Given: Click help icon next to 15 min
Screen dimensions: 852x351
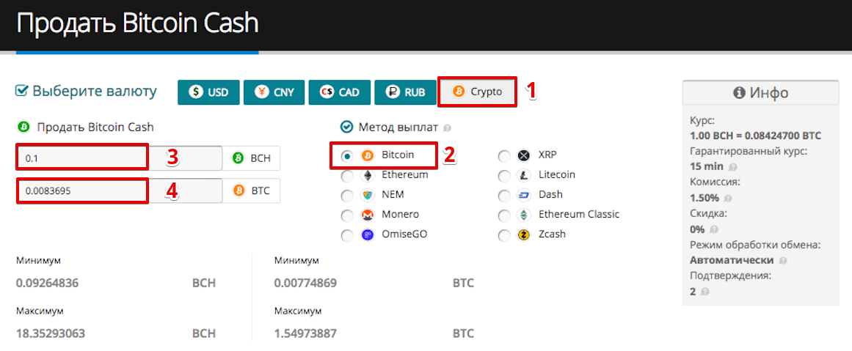Looking at the screenshot, I should (x=733, y=167).
